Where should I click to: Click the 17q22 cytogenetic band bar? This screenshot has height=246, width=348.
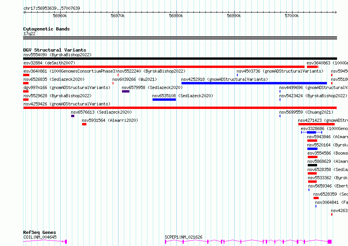180,38
